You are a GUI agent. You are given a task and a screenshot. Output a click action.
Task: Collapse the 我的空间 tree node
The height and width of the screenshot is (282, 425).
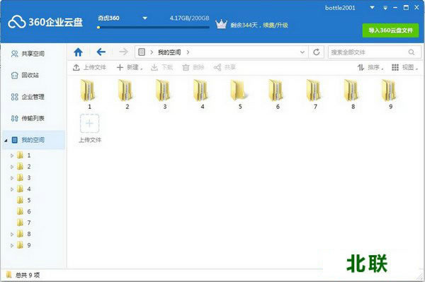tap(6, 141)
